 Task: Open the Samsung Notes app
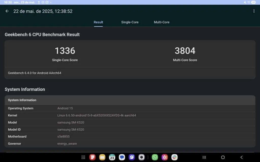[102, 157]
